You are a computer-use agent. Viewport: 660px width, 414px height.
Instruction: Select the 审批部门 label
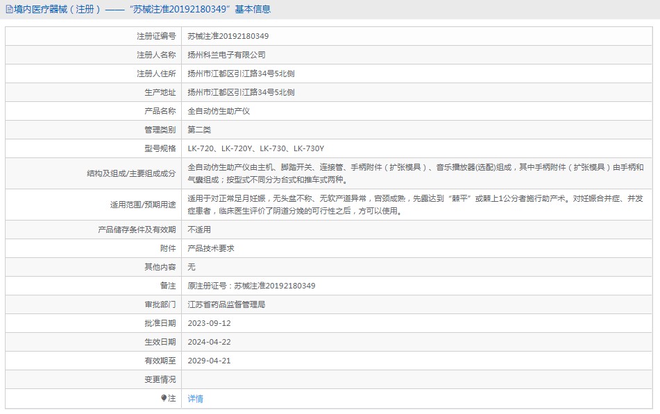(160, 304)
